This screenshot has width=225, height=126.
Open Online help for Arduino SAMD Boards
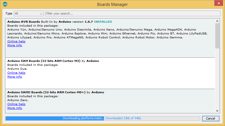click(16, 104)
